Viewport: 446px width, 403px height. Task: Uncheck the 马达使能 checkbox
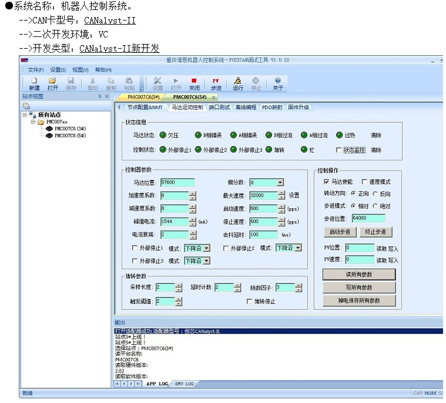click(x=326, y=181)
